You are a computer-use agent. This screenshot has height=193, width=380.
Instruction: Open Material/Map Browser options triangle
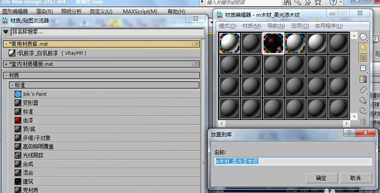(x=6, y=32)
